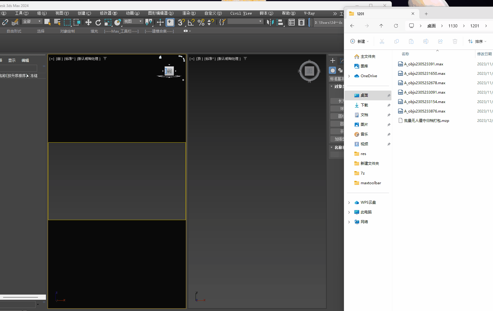
Task: Toggle Angle Snap on the toolbar
Action: coord(191,22)
